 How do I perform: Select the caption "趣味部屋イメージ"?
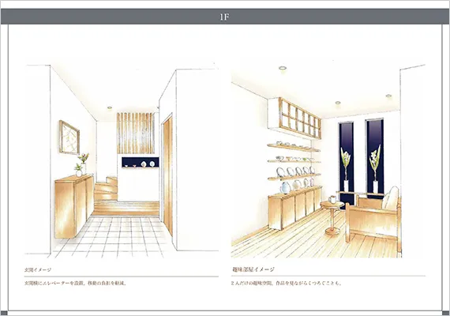coord(253,269)
